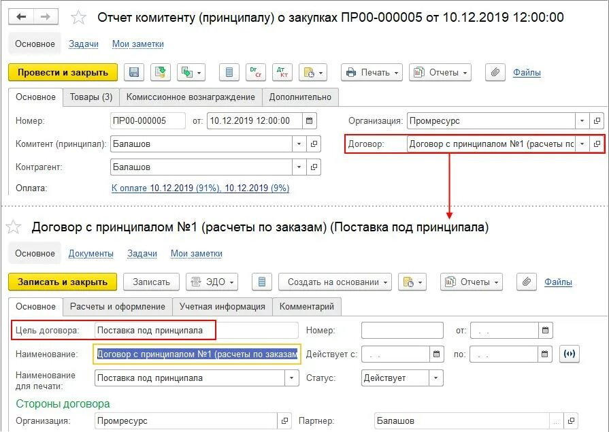Expand the Наименование для печати dropdown
The image size is (609, 432).
291,378
